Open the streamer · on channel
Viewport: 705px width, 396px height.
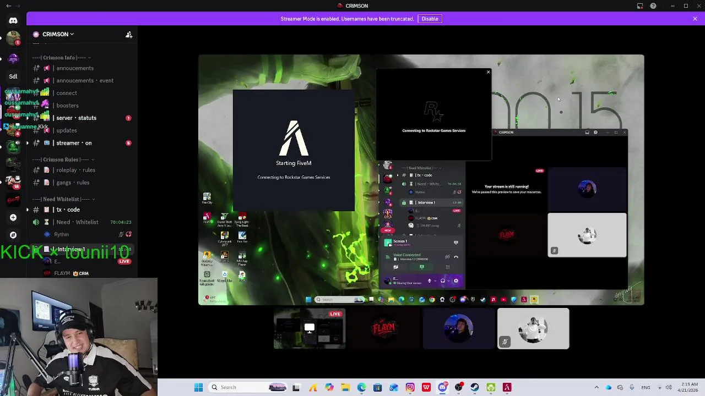click(x=83, y=143)
